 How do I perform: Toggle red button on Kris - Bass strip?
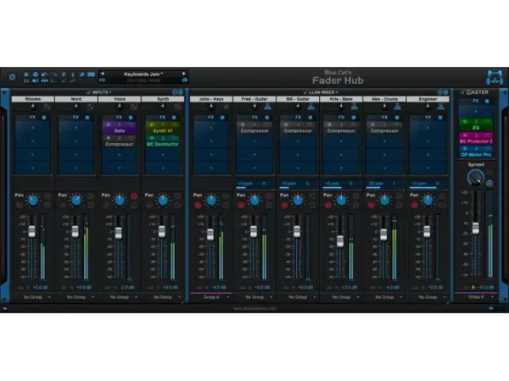(x=327, y=205)
